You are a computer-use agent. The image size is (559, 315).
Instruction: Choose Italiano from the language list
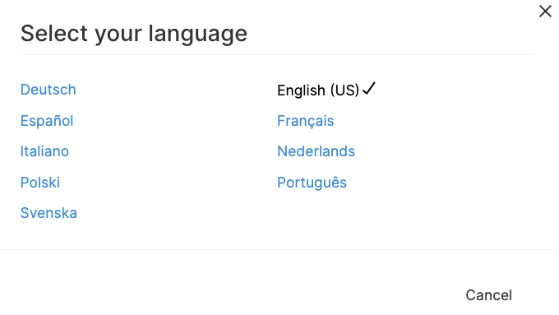point(44,151)
